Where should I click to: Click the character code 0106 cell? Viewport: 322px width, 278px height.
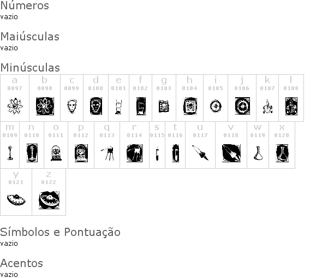(x=242, y=88)
